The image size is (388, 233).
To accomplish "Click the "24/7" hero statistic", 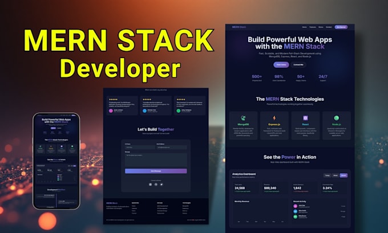I will (x=323, y=76).
